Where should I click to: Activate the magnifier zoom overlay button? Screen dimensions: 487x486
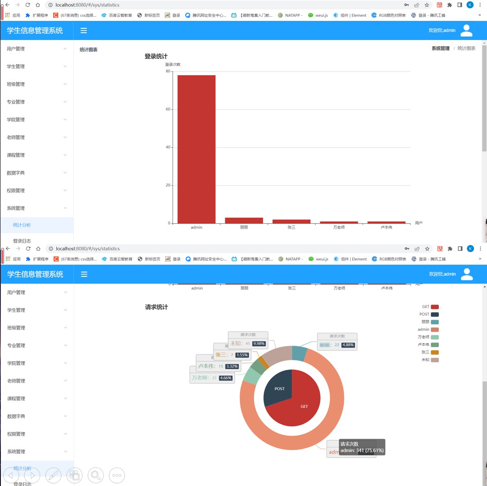tap(96, 475)
